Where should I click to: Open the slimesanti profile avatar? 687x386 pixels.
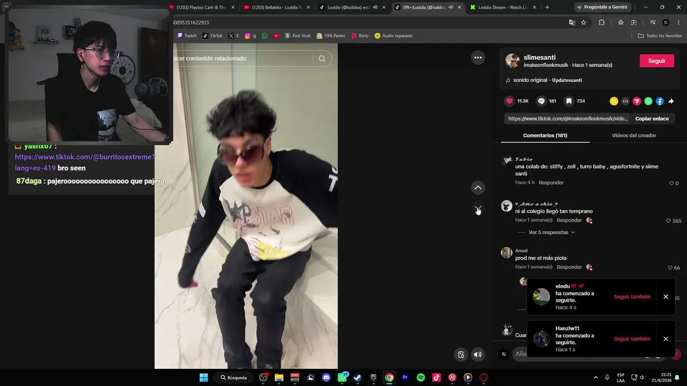[512, 61]
